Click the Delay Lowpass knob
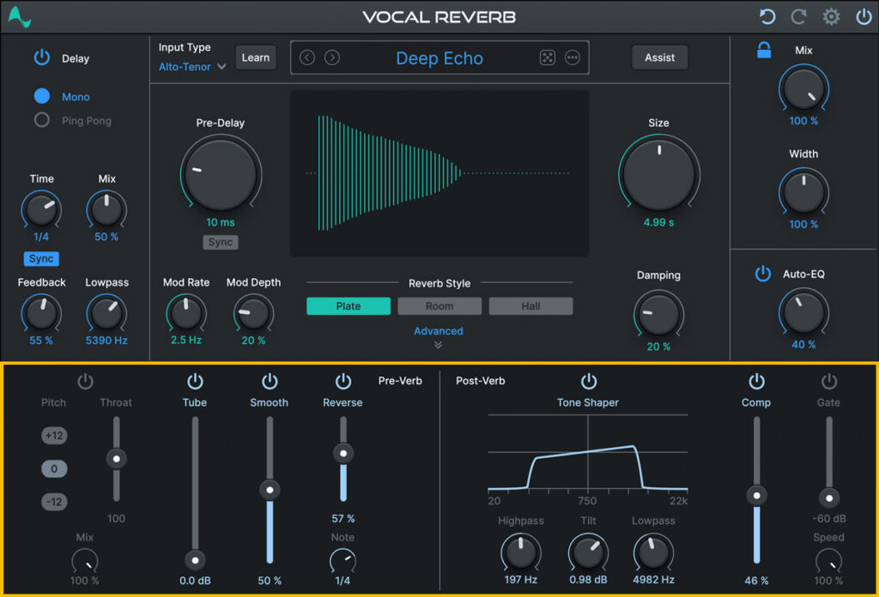The width and height of the screenshot is (879, 597). pos(106,313)
